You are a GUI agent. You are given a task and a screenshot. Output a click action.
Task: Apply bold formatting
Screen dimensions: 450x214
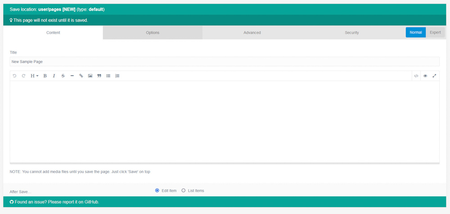coord(45,76)
